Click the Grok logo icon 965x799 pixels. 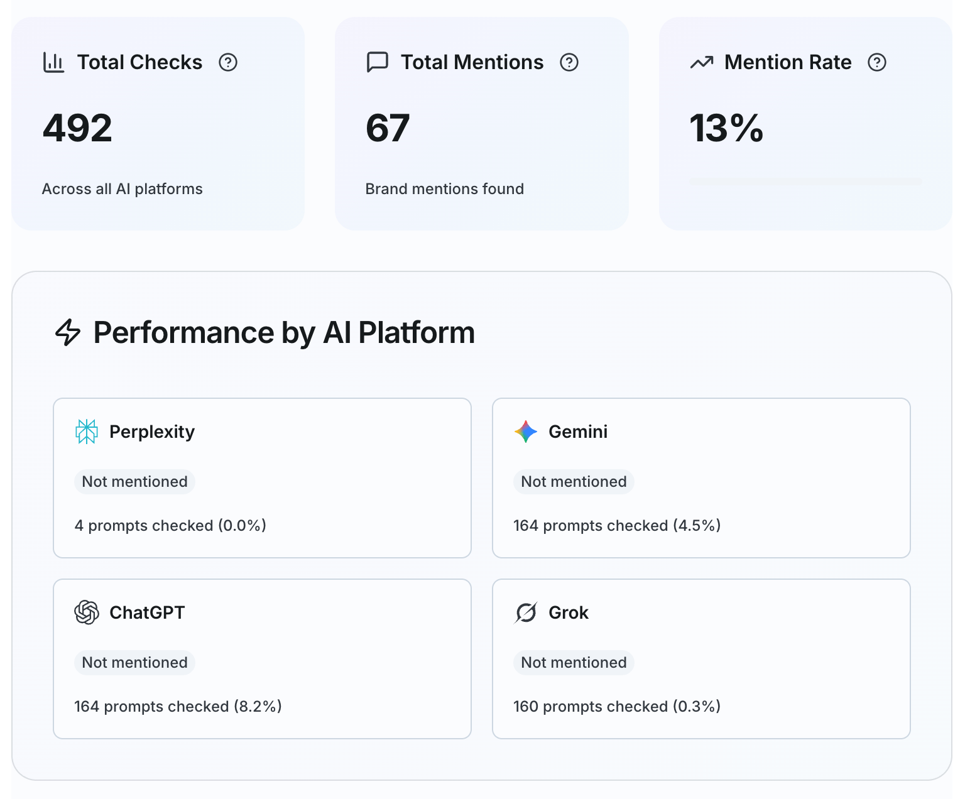[525, 612]
